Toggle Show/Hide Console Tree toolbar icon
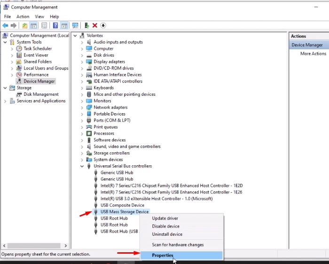The height and width of the screenshot is (264, 329). click(x=33, y=25)
